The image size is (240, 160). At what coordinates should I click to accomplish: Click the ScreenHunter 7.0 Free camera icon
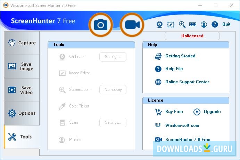(x=158, y=139)
